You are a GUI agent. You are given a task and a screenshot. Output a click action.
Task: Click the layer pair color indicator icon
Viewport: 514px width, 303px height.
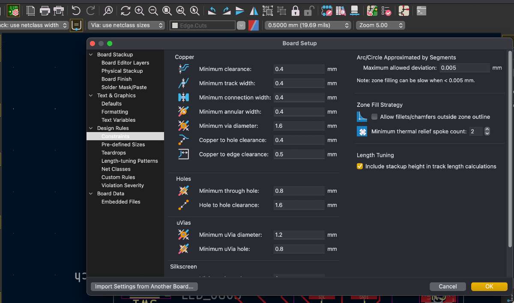(254, 25)
